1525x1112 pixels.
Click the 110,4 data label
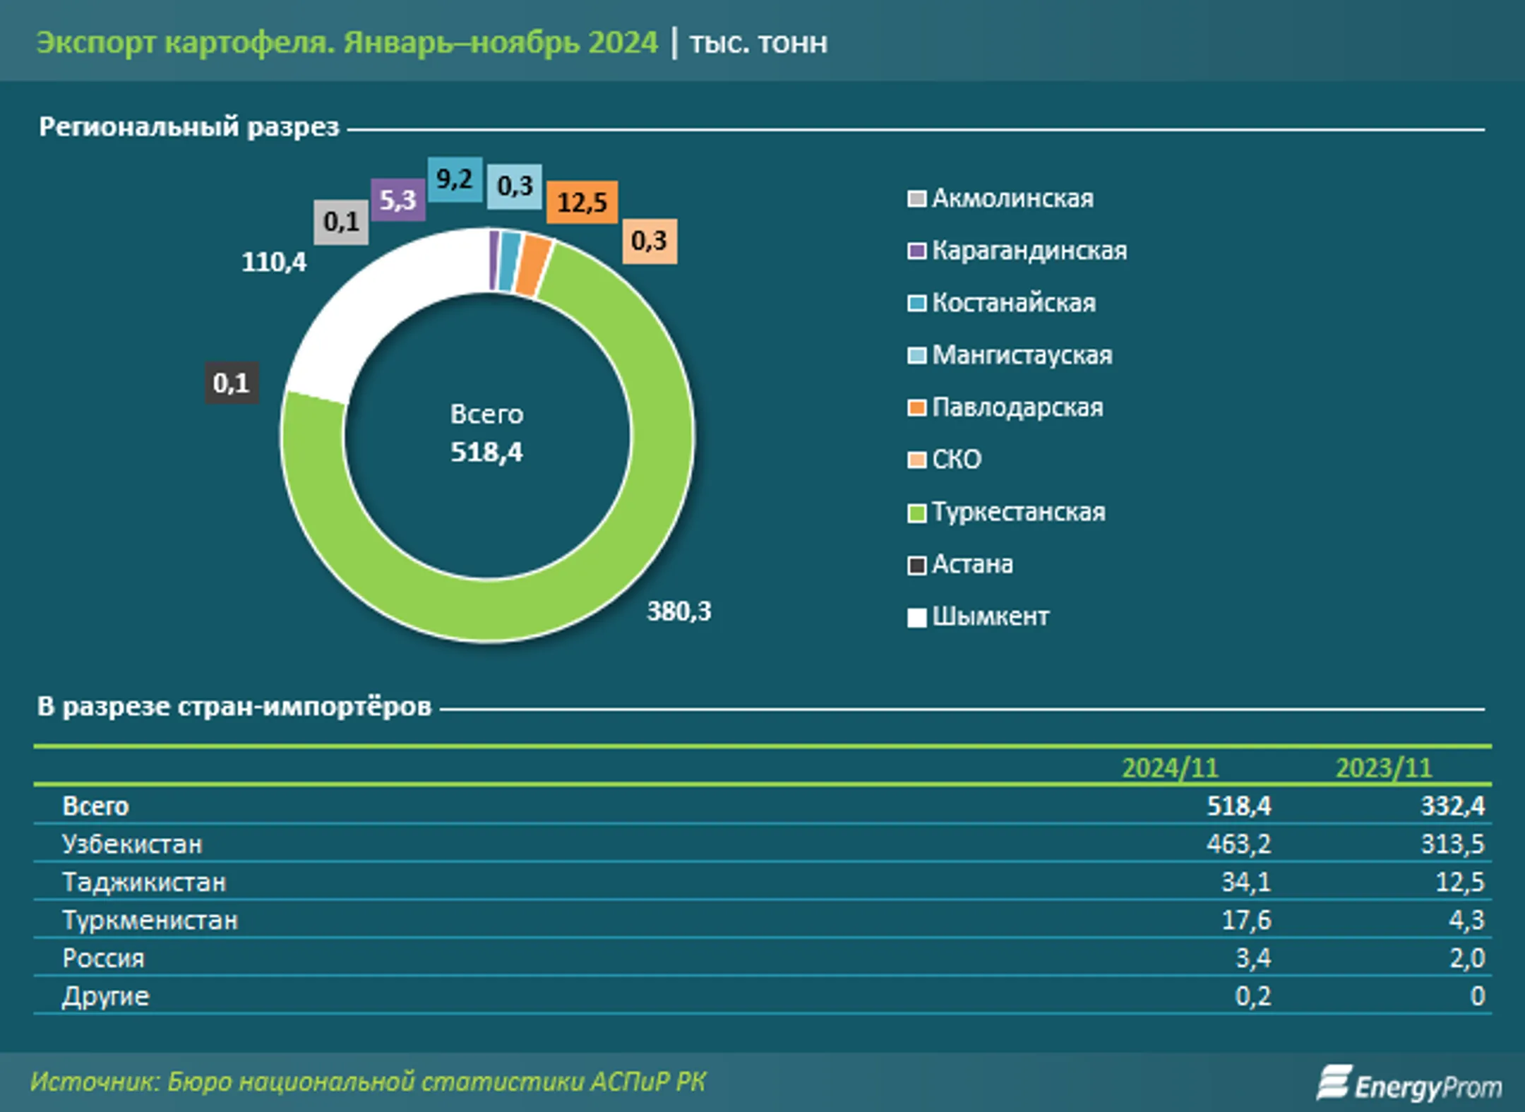click(x=274, y=263)
